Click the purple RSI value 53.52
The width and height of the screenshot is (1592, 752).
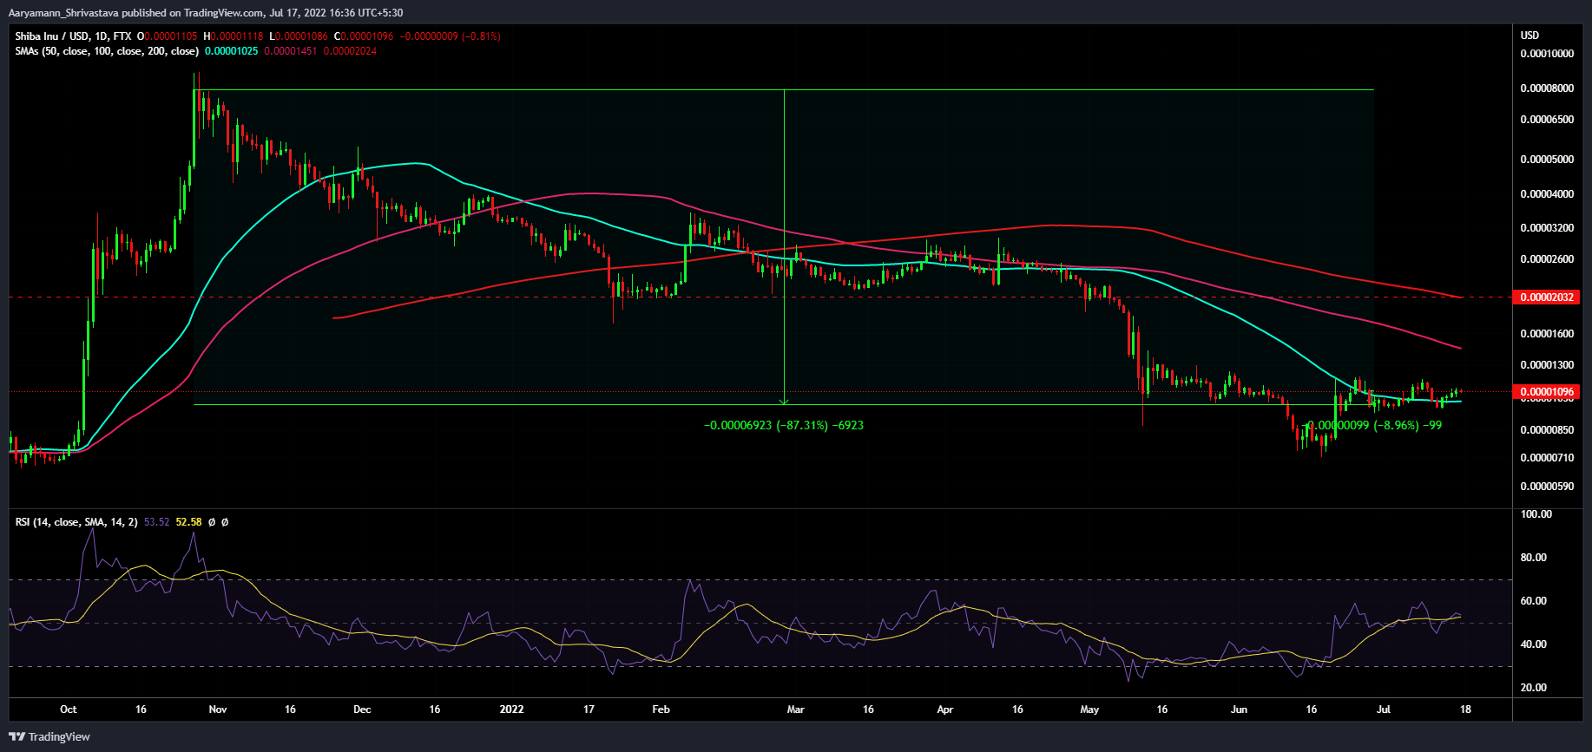[x=156, y=522]
